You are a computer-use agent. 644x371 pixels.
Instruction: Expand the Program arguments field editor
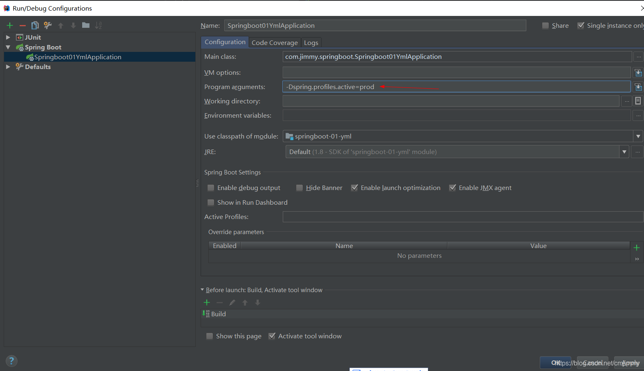(638, 87)
